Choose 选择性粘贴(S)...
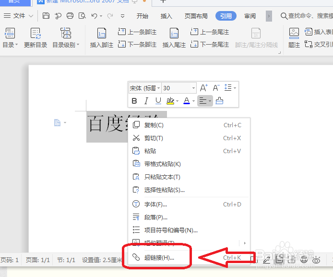Screen dimensions: 333x277 point(189,190)
